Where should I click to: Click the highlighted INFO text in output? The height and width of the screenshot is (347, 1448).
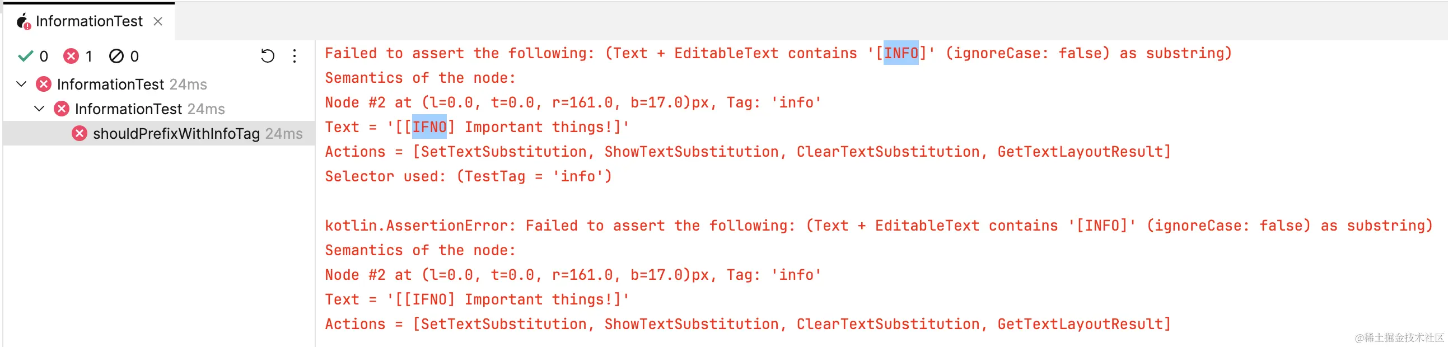pyautogui.click(x=901, y=53)
